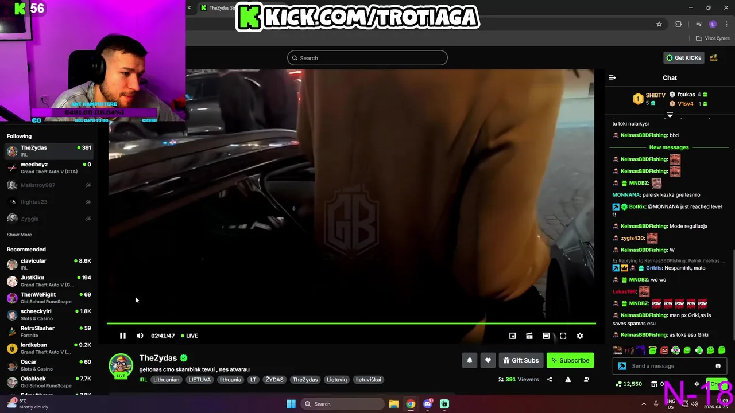
Task: Open weather widget showing Mostly cloudy
Action: [x=28, y=404]
